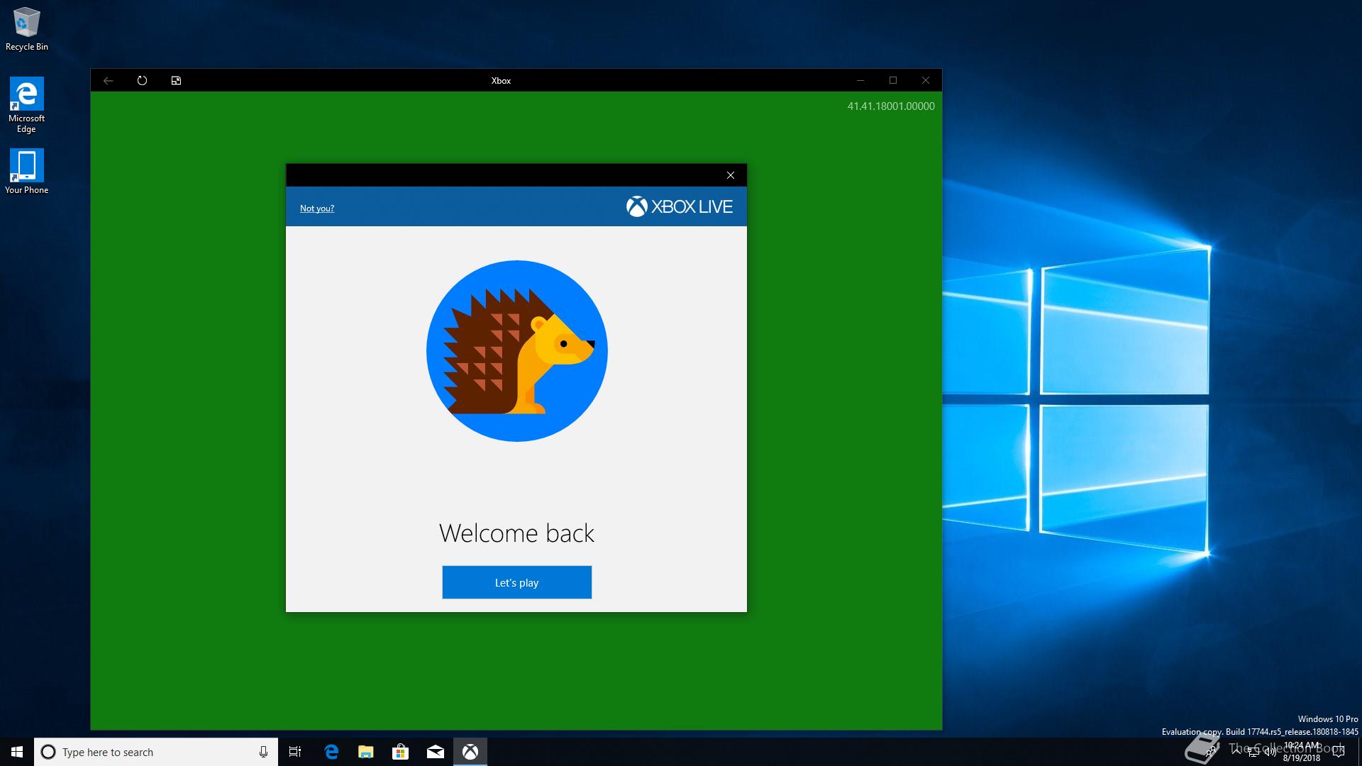The image size is (1362, 766).
Task: Open the Not you? link
Action: click(x=316, y=208)
